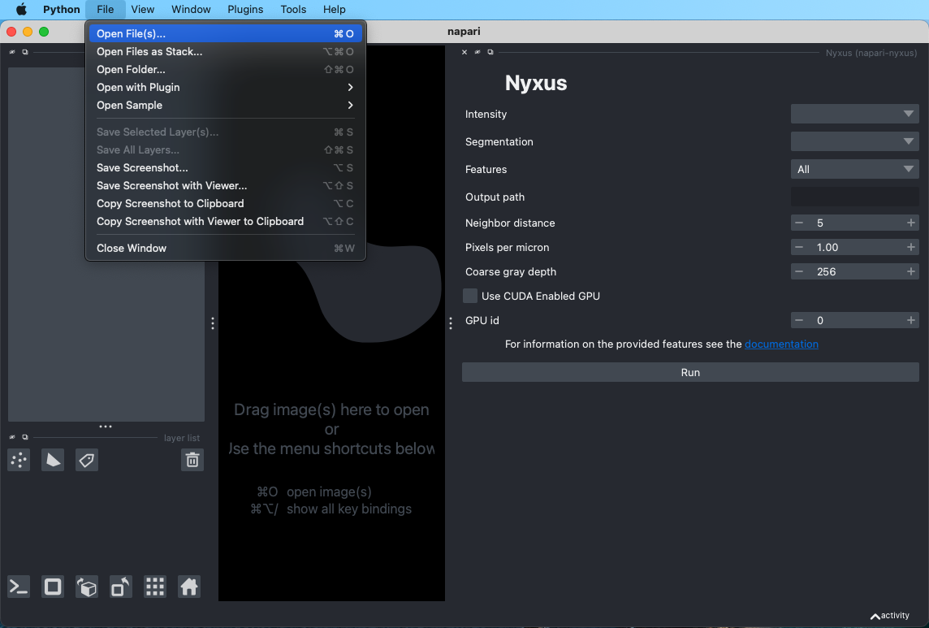Choose Open Folder... menu item
The height and width of the screenshot is (628, 929).
pos(225,69)
